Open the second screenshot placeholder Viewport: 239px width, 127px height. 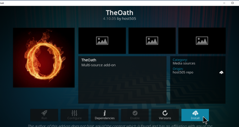[152, 41]
